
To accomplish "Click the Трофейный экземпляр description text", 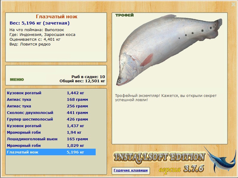I will pos(166,98).
